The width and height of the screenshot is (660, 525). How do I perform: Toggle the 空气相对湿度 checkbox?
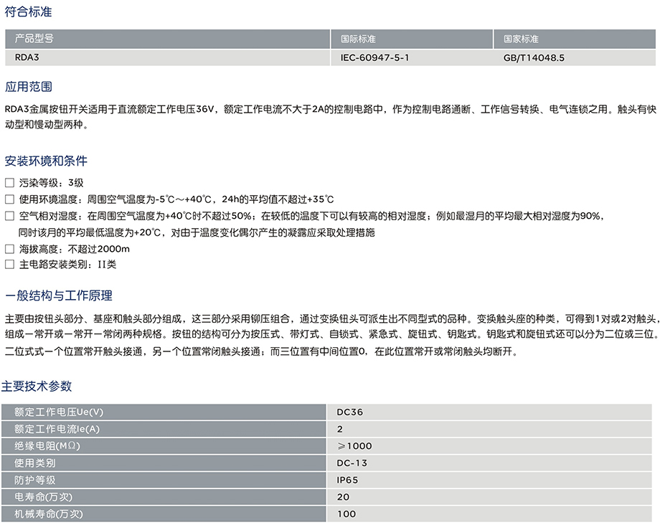pyautogui.click(x=9, y=216)
